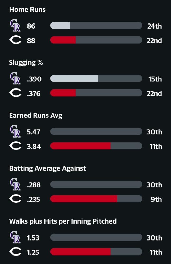Tap the Rockies logo next to 5.47 ERA

pos(15,131)
